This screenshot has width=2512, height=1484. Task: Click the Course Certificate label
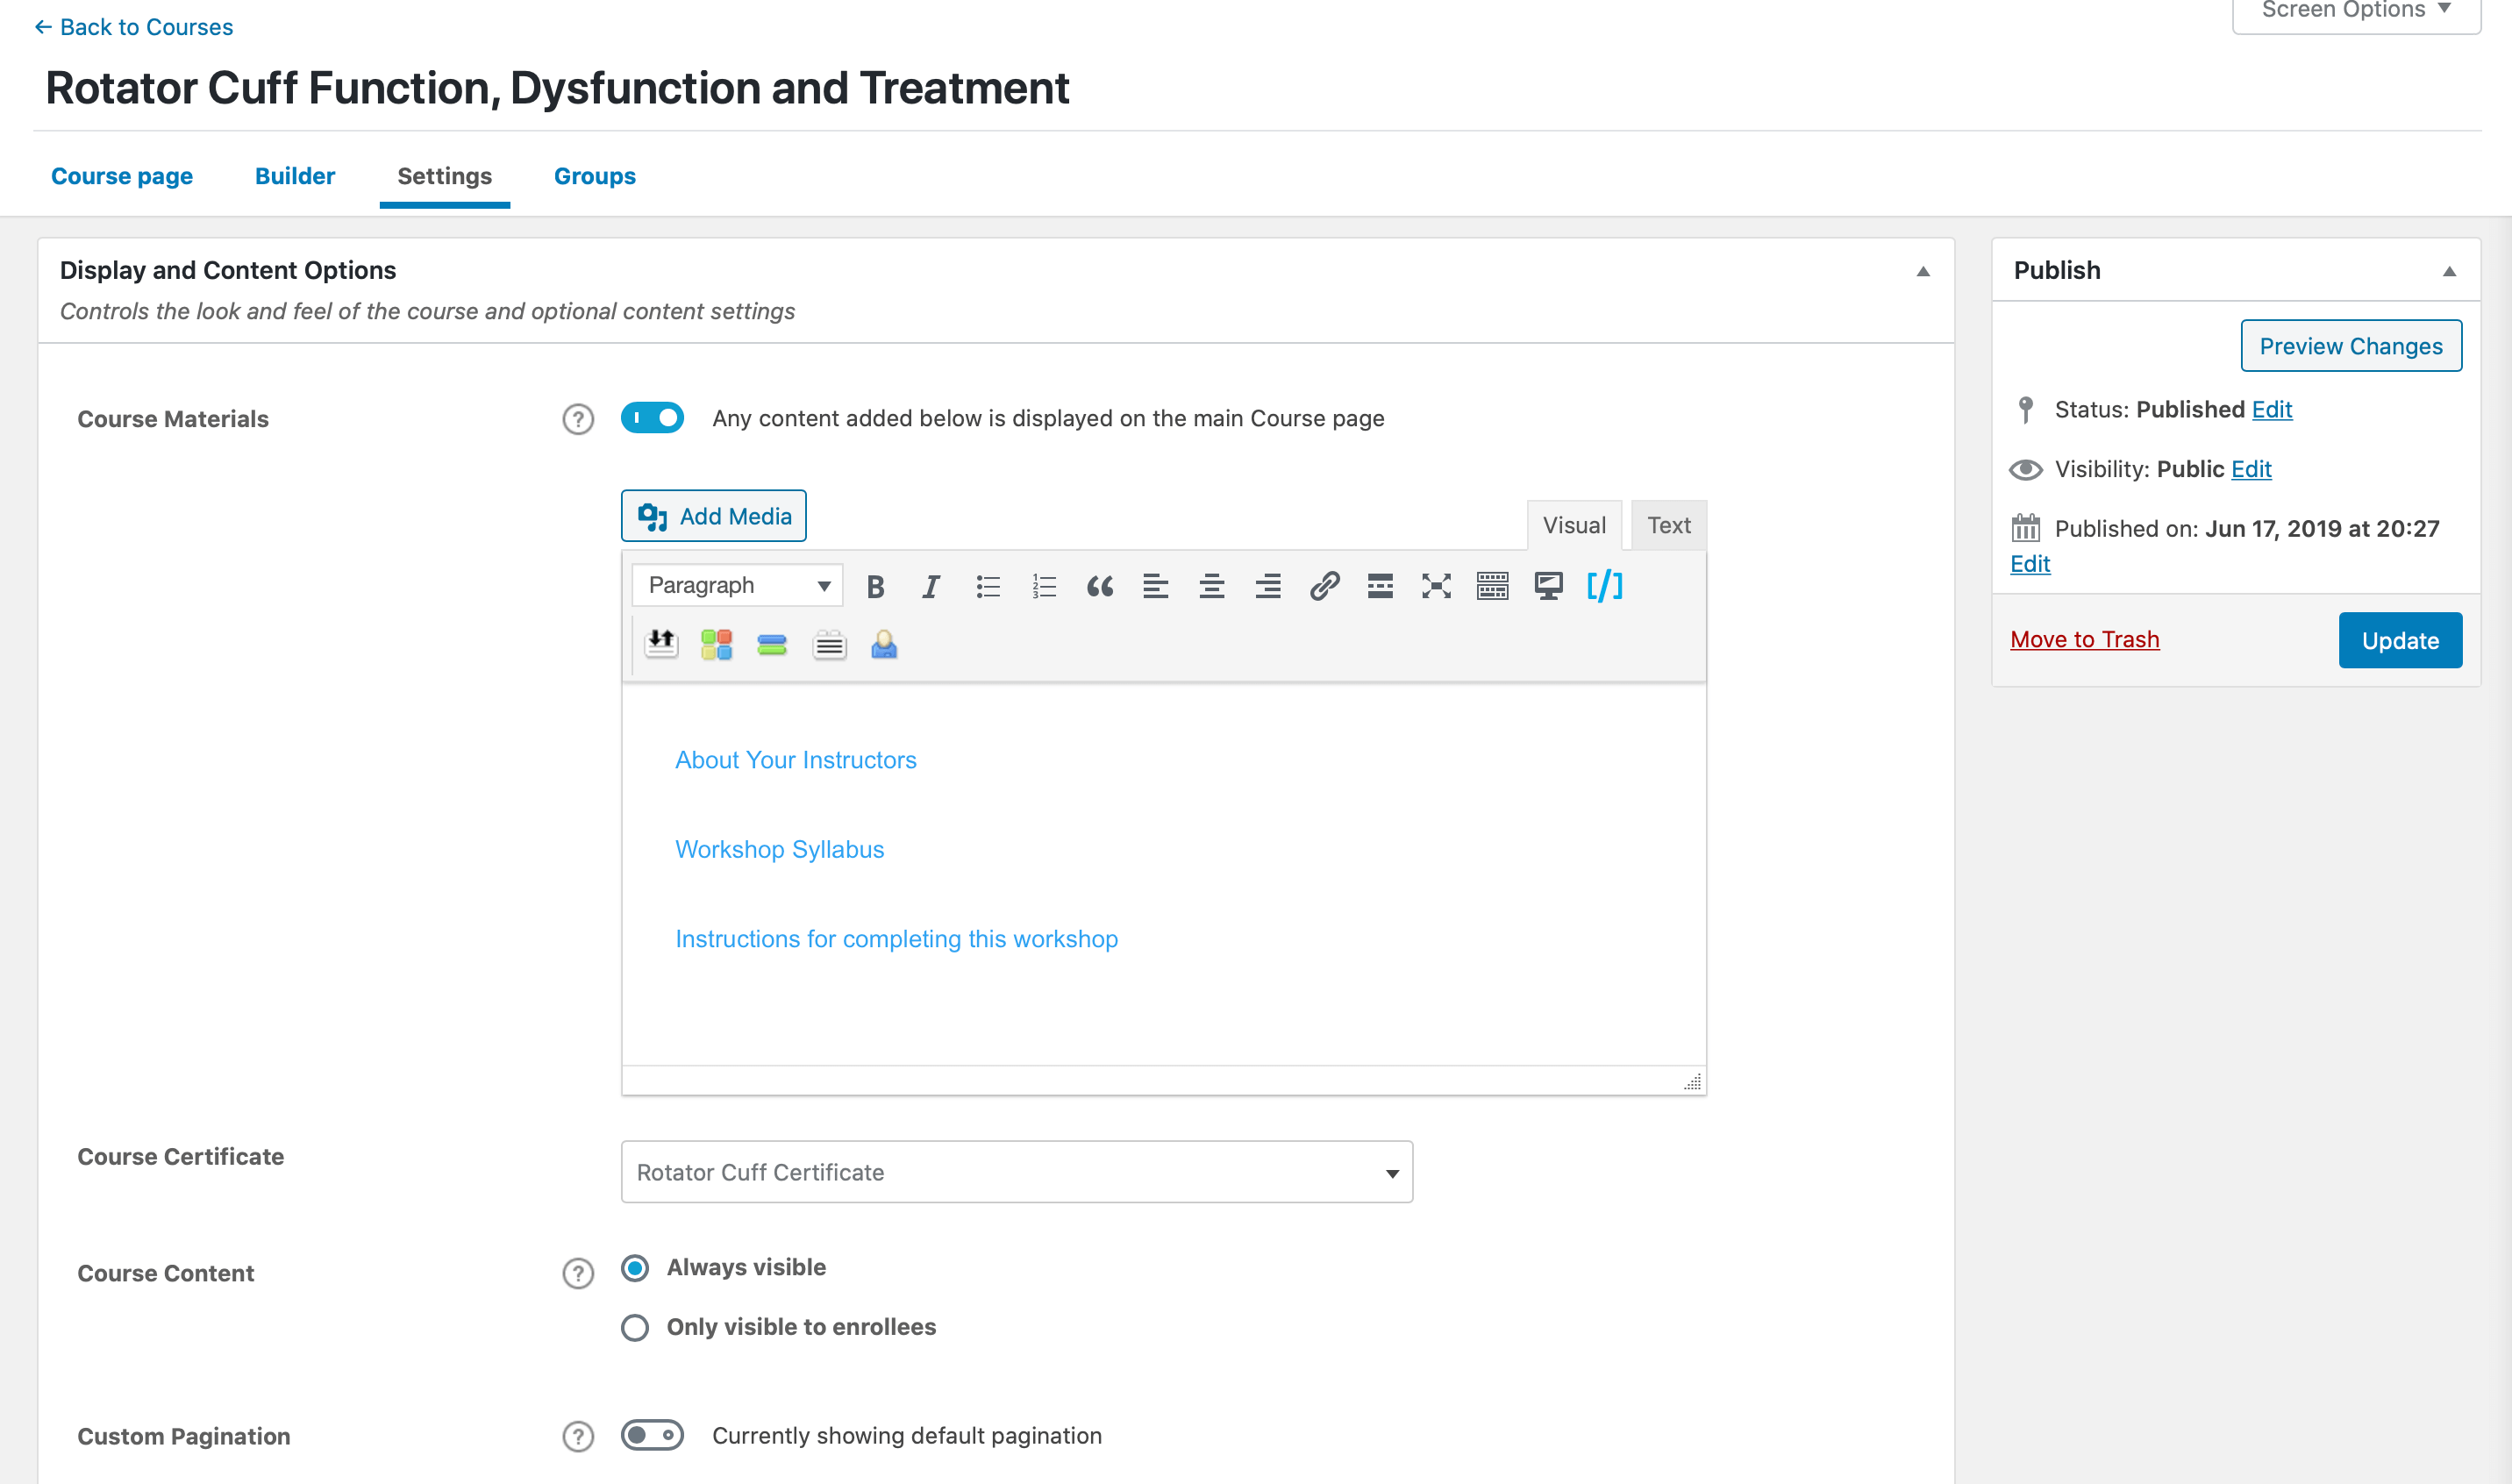(x=181, y=1157)
